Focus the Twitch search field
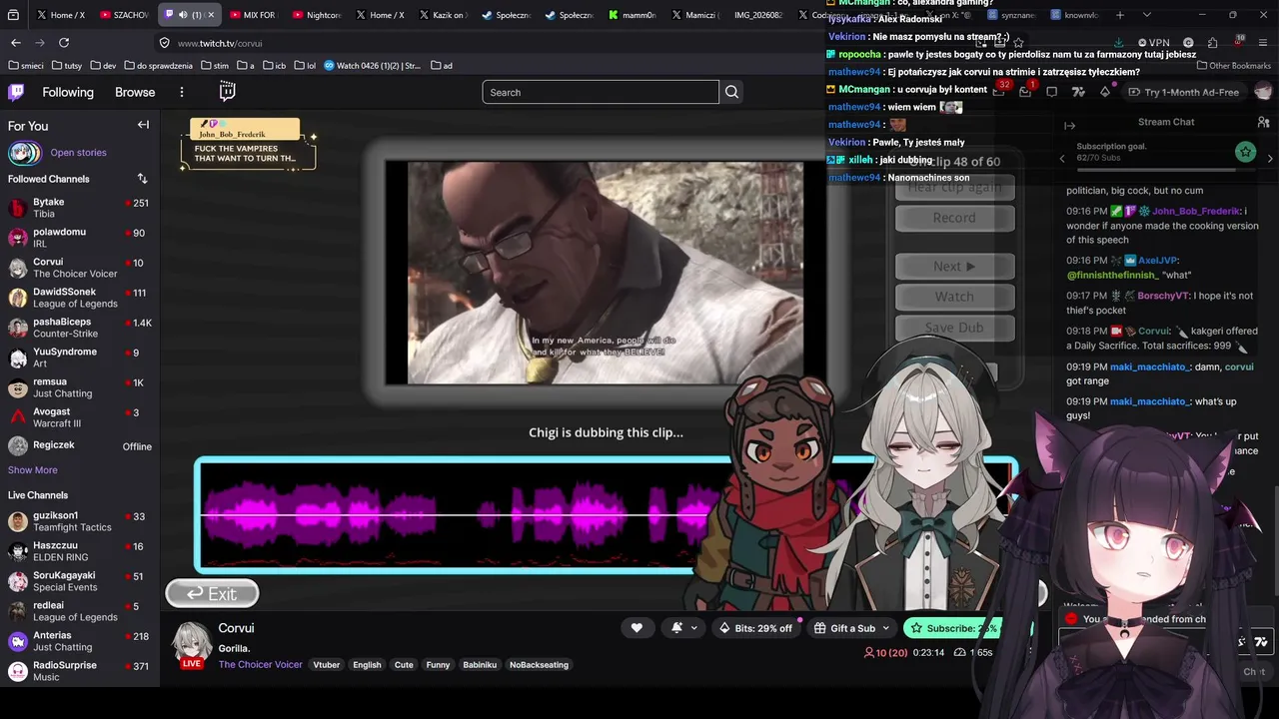This screenshot has height=719, width=1279. click(x=601, y=92)
